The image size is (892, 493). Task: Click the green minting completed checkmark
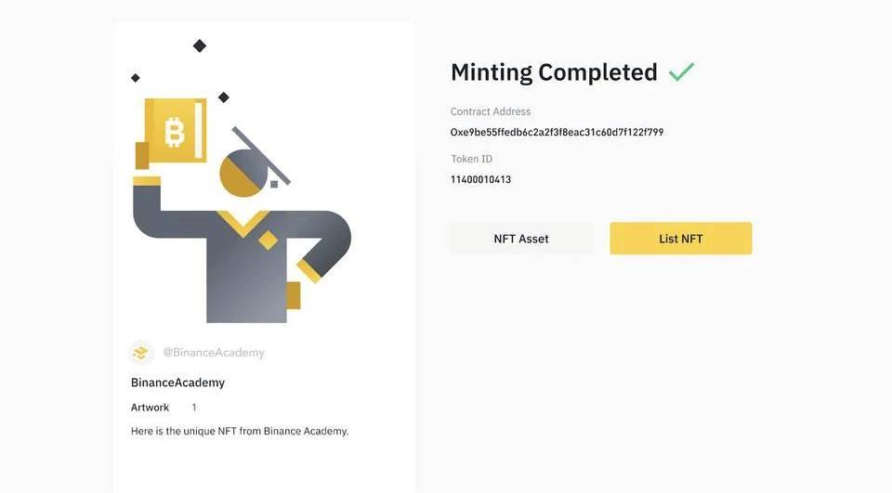pyautogui.click(x=681, y=71)
